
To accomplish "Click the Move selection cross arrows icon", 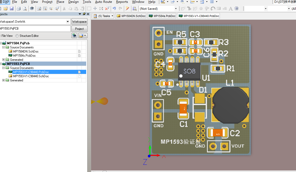I will (95, 8).
